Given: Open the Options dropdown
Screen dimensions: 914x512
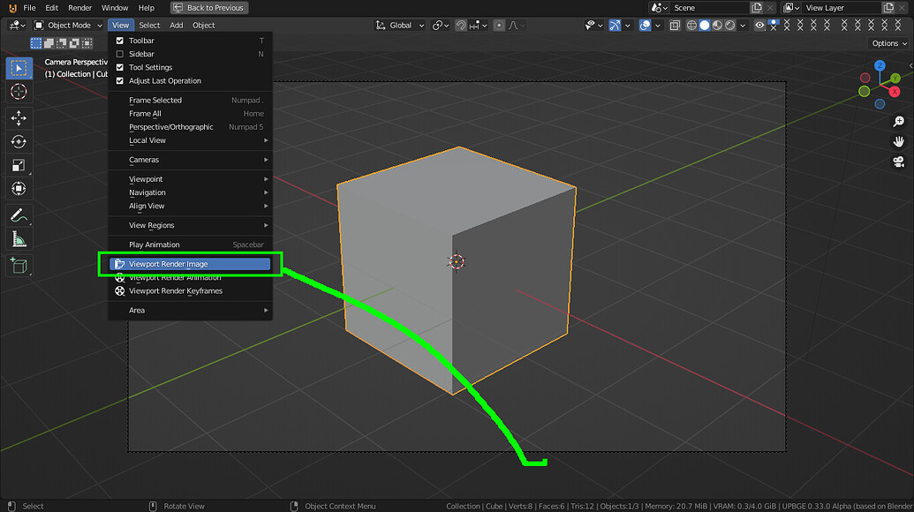Looking at the screenshot, I should pyautogui.click(x=889, y=43).
